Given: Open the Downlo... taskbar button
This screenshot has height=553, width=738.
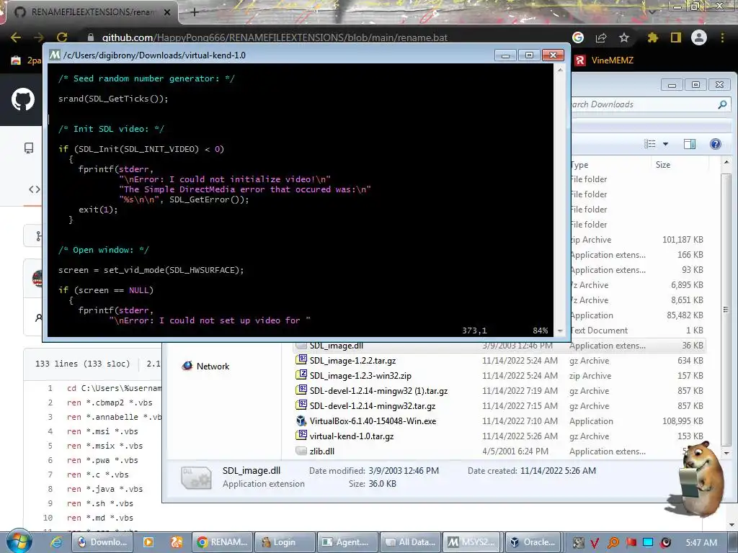Looking at the screenshot, I should click(102, 542).
